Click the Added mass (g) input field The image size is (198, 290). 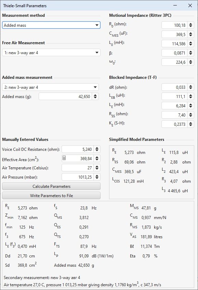point(65,96)
